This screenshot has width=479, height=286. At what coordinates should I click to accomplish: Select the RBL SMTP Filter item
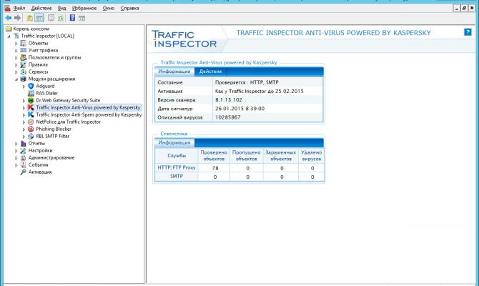click(53, 137)
